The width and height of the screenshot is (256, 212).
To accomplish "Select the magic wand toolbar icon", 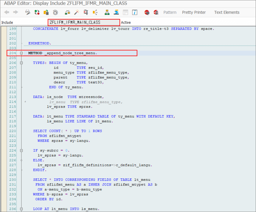I will (76, 12).
